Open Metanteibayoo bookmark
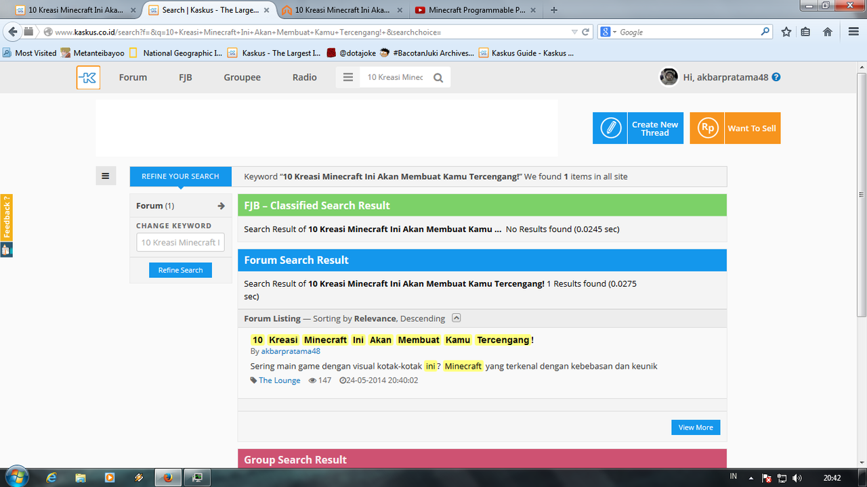The height and width of the screenshot is (487, 867). tap(93, 53)
